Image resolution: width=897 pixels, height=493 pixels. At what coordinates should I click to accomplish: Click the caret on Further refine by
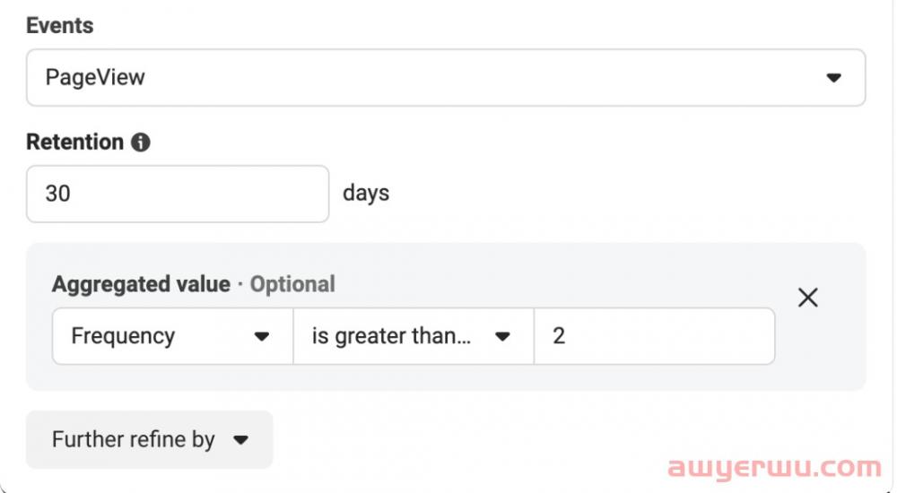239,440
